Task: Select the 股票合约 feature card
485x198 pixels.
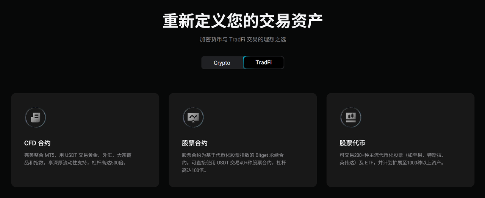Action: pyautogui.click(x=242, y=140)
